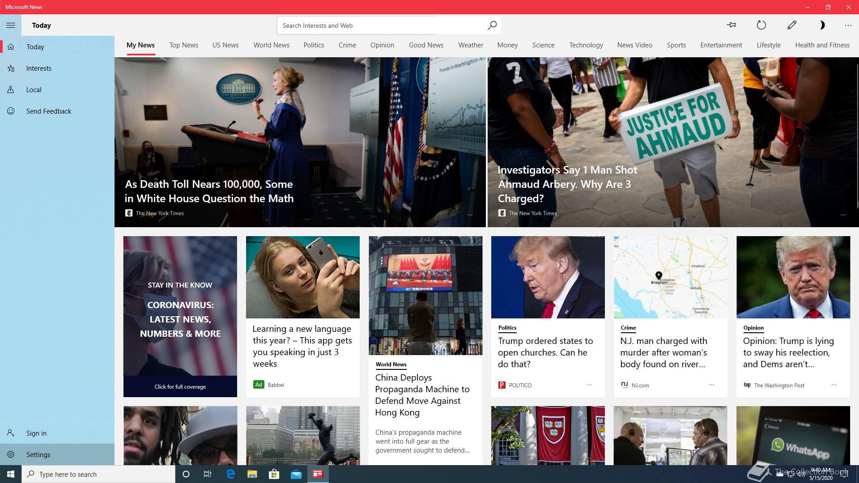Open the Weather tab

click(x=471, y=45)
